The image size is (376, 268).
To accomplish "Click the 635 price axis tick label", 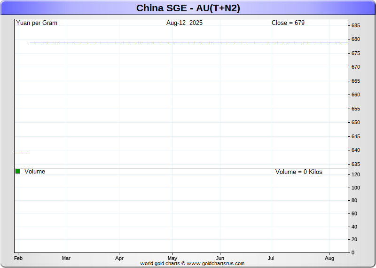I will [x=356, y=164].
